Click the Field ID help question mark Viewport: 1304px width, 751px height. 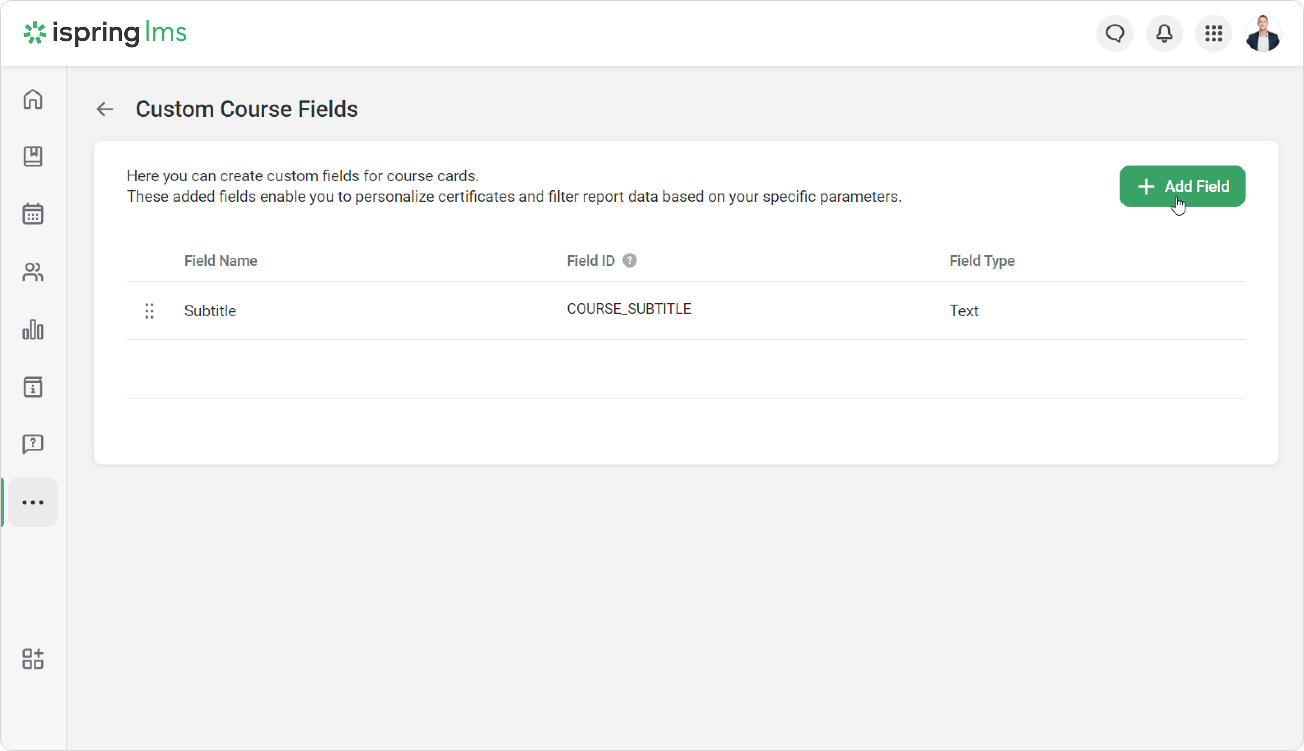(x=629, y=261)
